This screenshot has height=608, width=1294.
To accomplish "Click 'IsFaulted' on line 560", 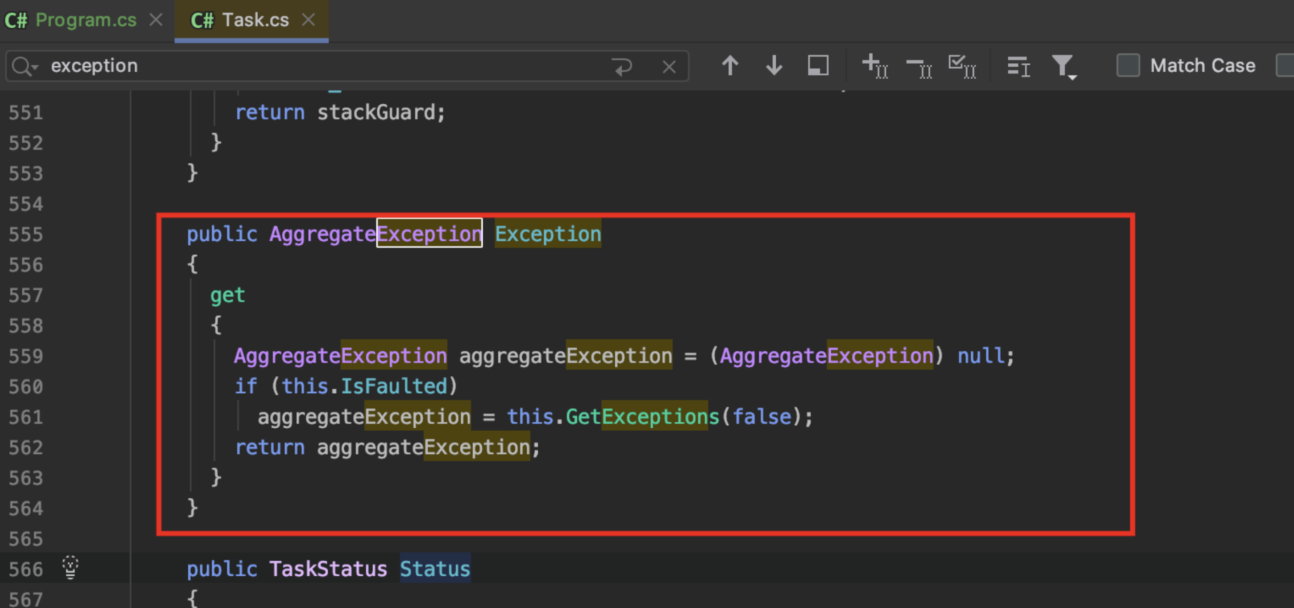I will point(394,386).
